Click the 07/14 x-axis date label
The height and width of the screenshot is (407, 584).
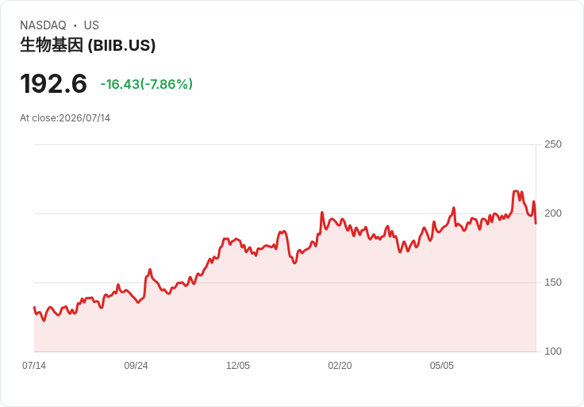tap(34, 365)
